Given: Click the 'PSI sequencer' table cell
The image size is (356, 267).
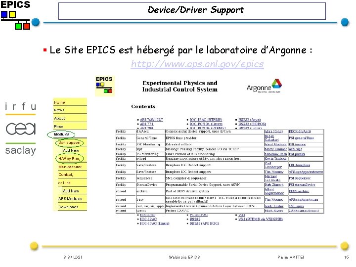Looking at the screenshot, I should 306,178.
